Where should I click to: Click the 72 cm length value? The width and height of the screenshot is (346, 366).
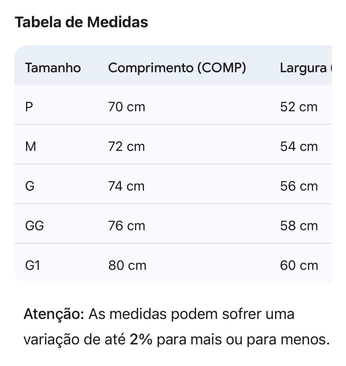127,146
